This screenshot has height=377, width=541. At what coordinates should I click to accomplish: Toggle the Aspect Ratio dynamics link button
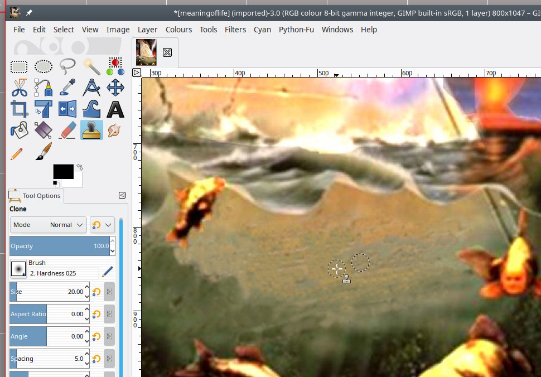pos(109,314)
